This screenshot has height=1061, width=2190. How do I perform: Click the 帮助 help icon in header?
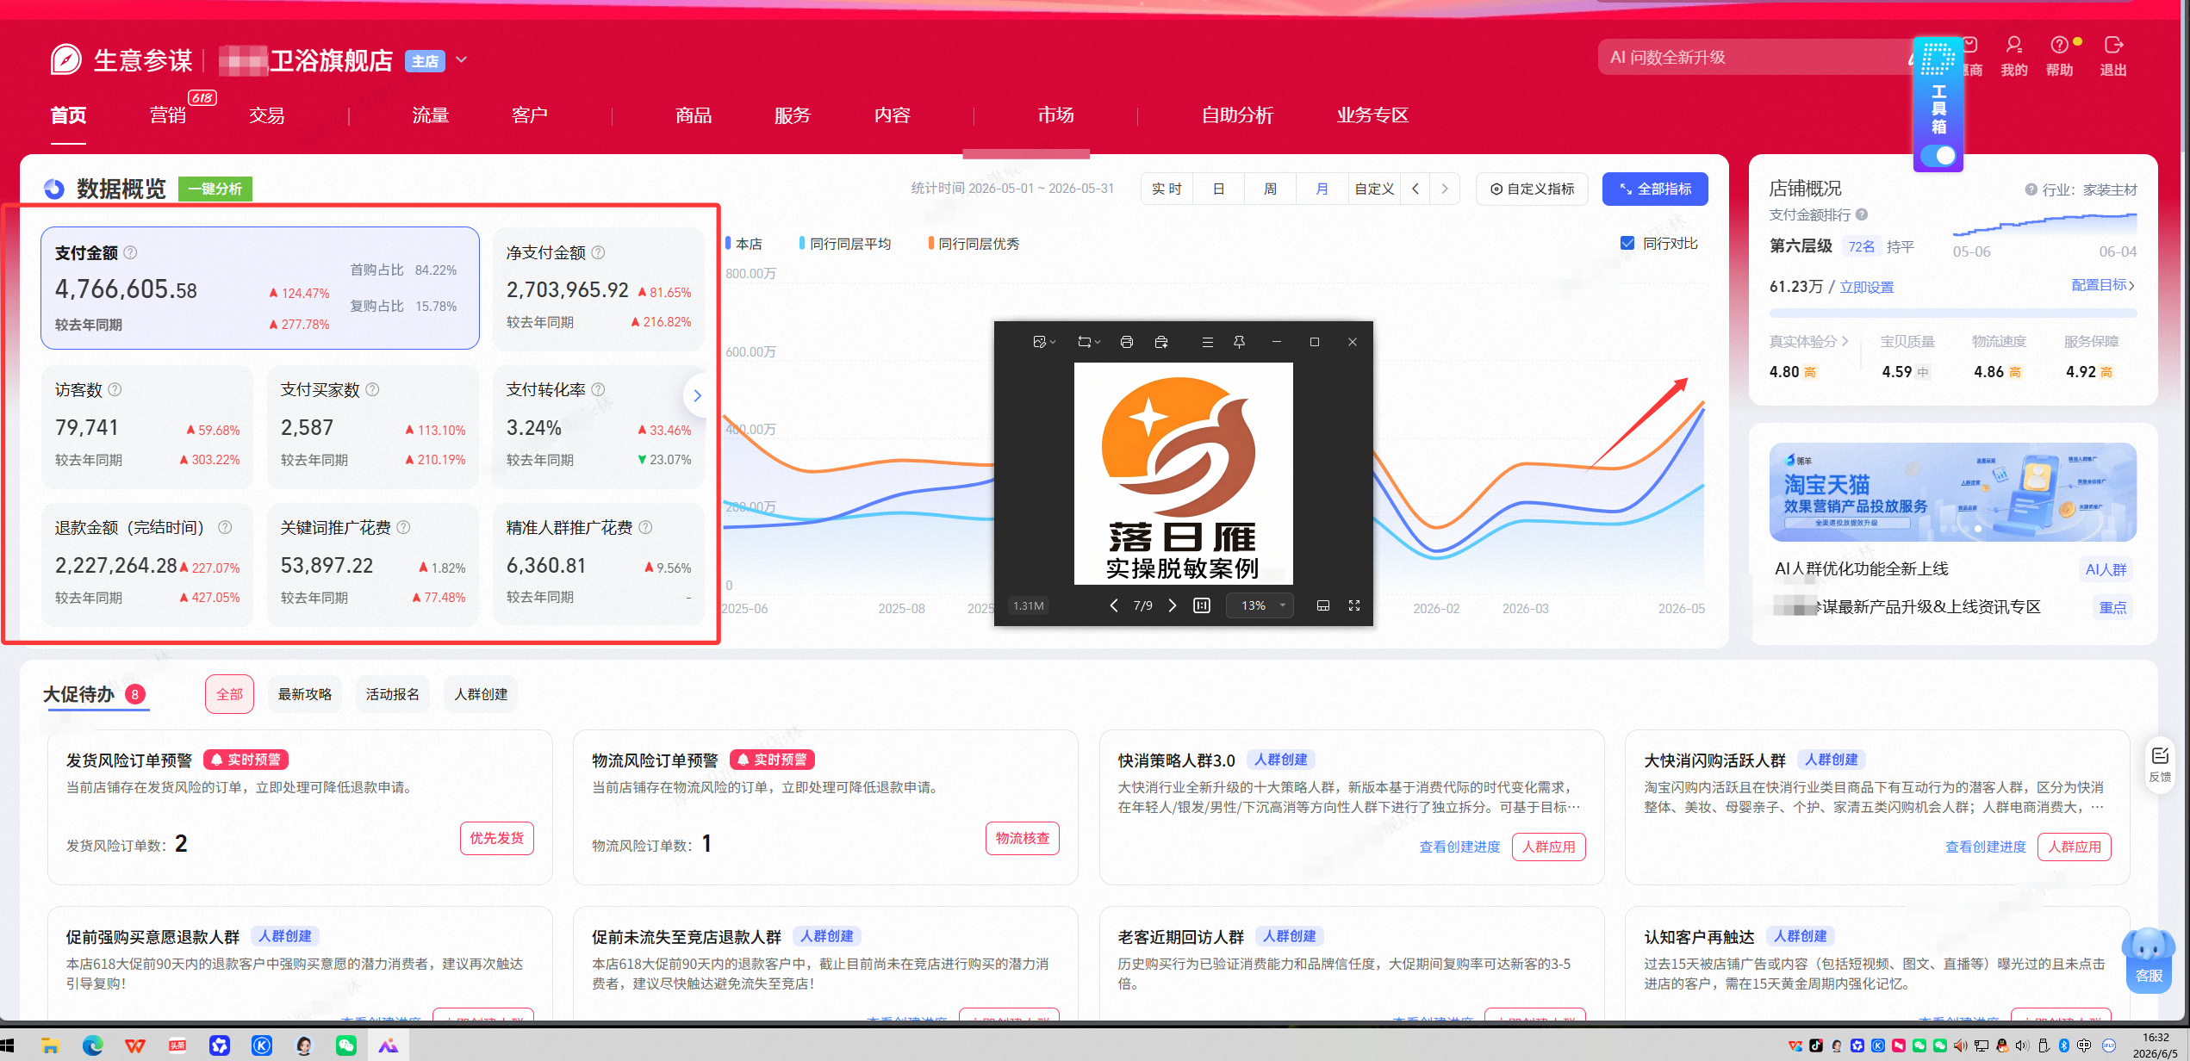point(2060,55)
